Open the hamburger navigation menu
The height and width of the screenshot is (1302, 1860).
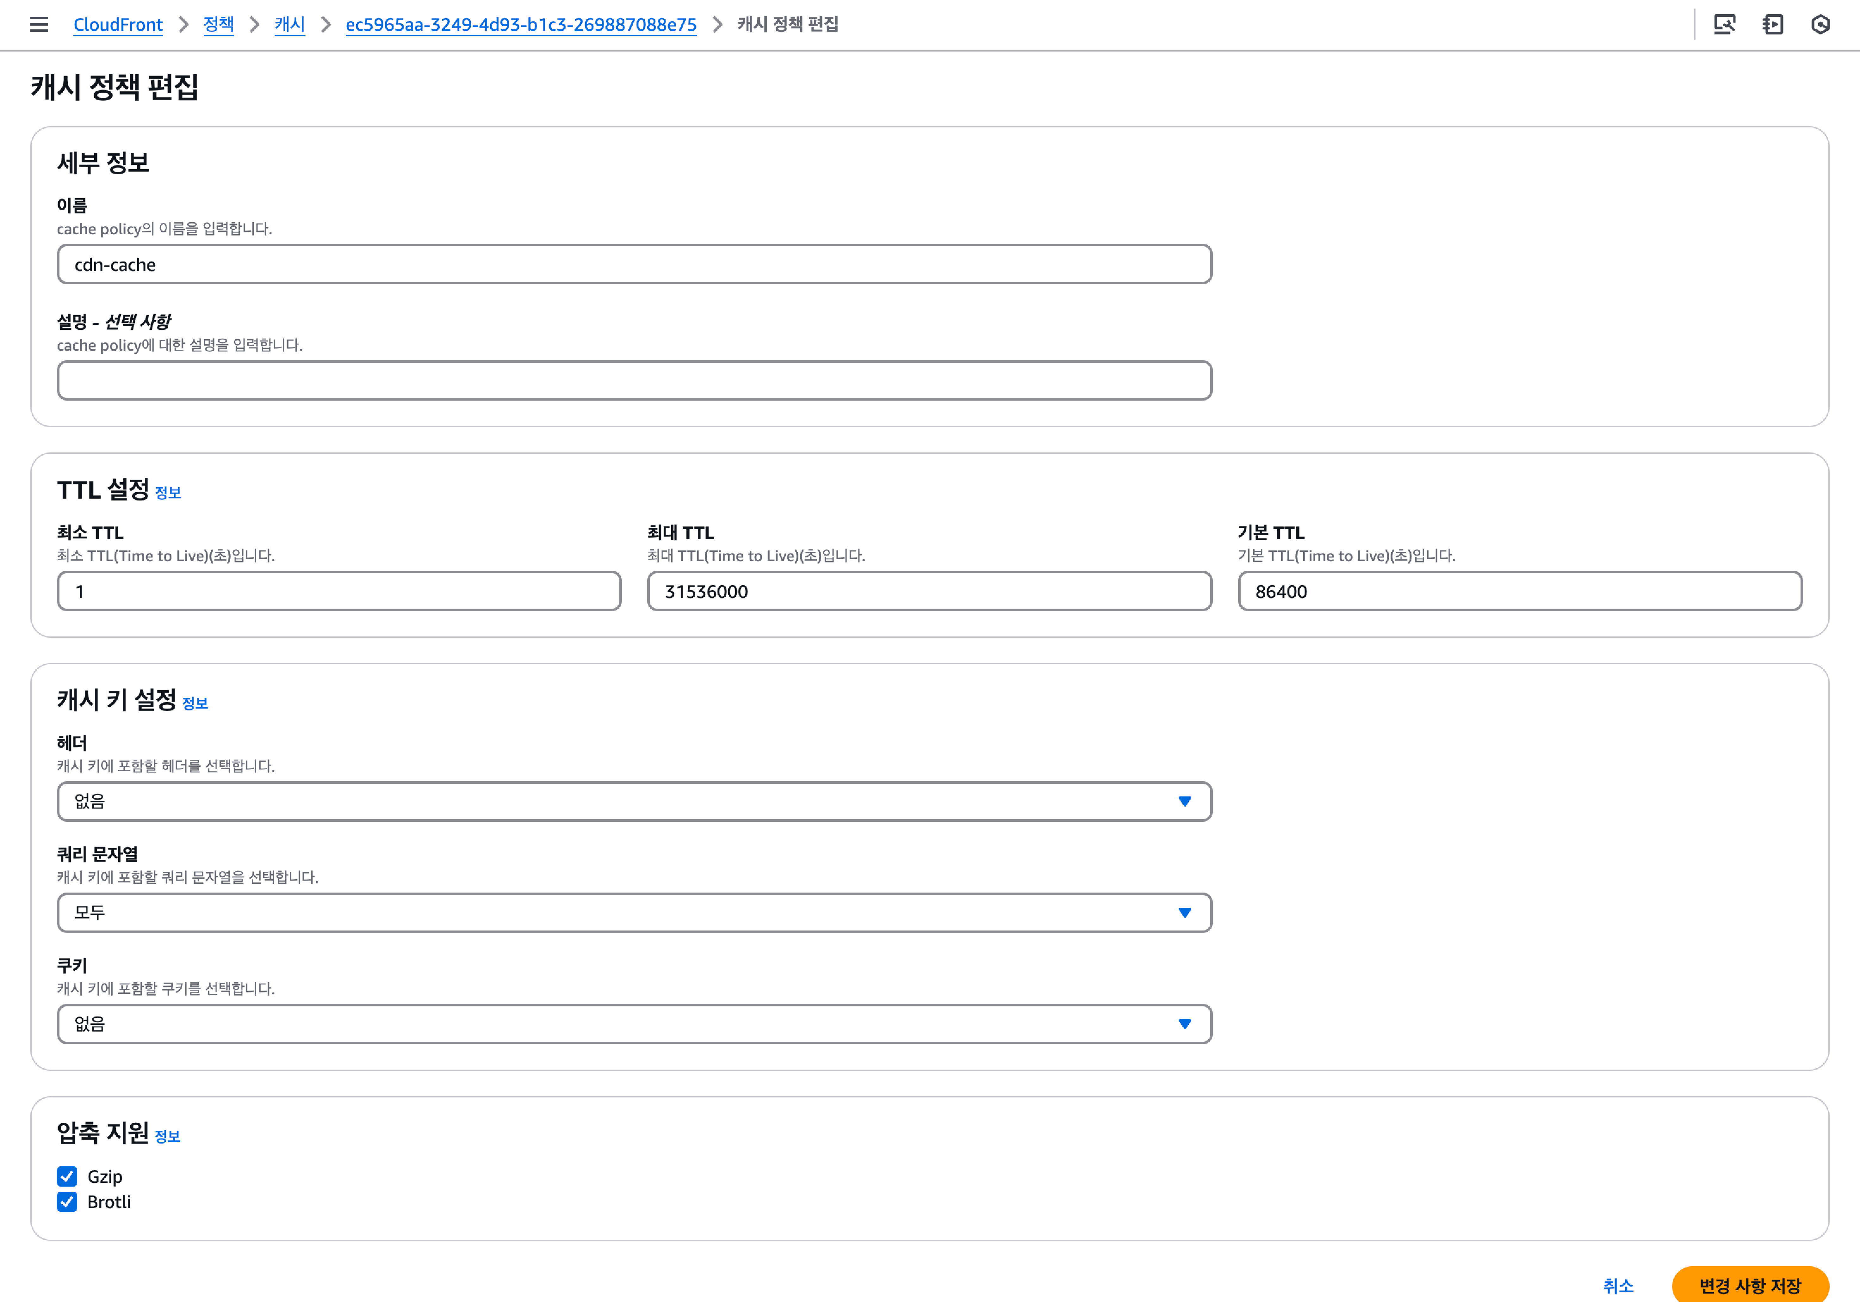[39, 24]
